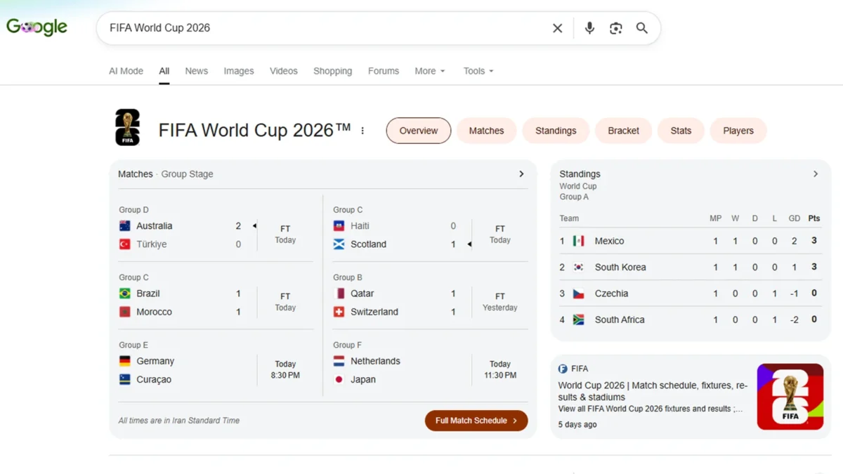Click the Brazil flag icon
Screen dimensions: 843x474
[125, 294]
